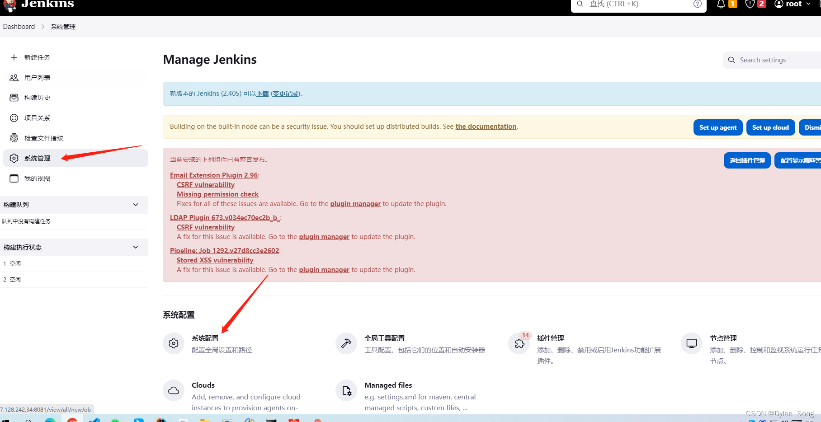821x422 pixels.
Task: Click the magnifier icon in Search settings
Action: (731, 60)
